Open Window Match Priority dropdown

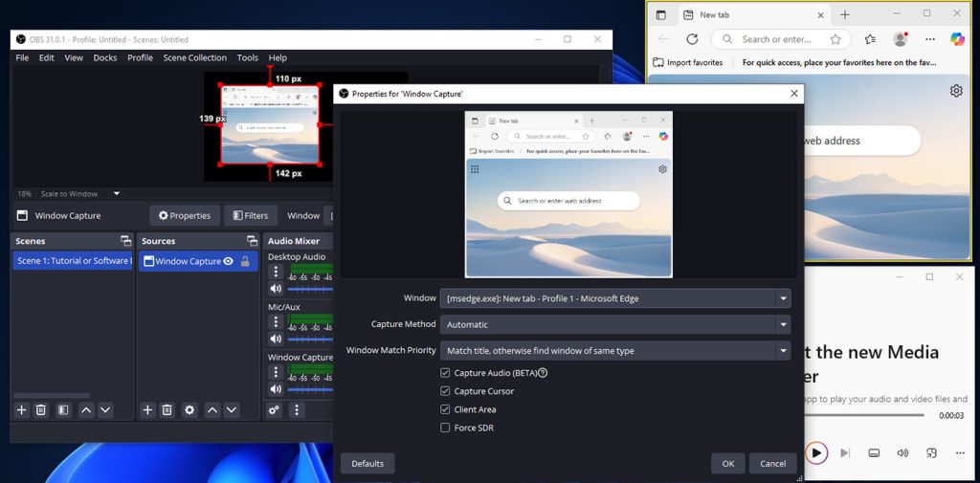pos(615,351)
